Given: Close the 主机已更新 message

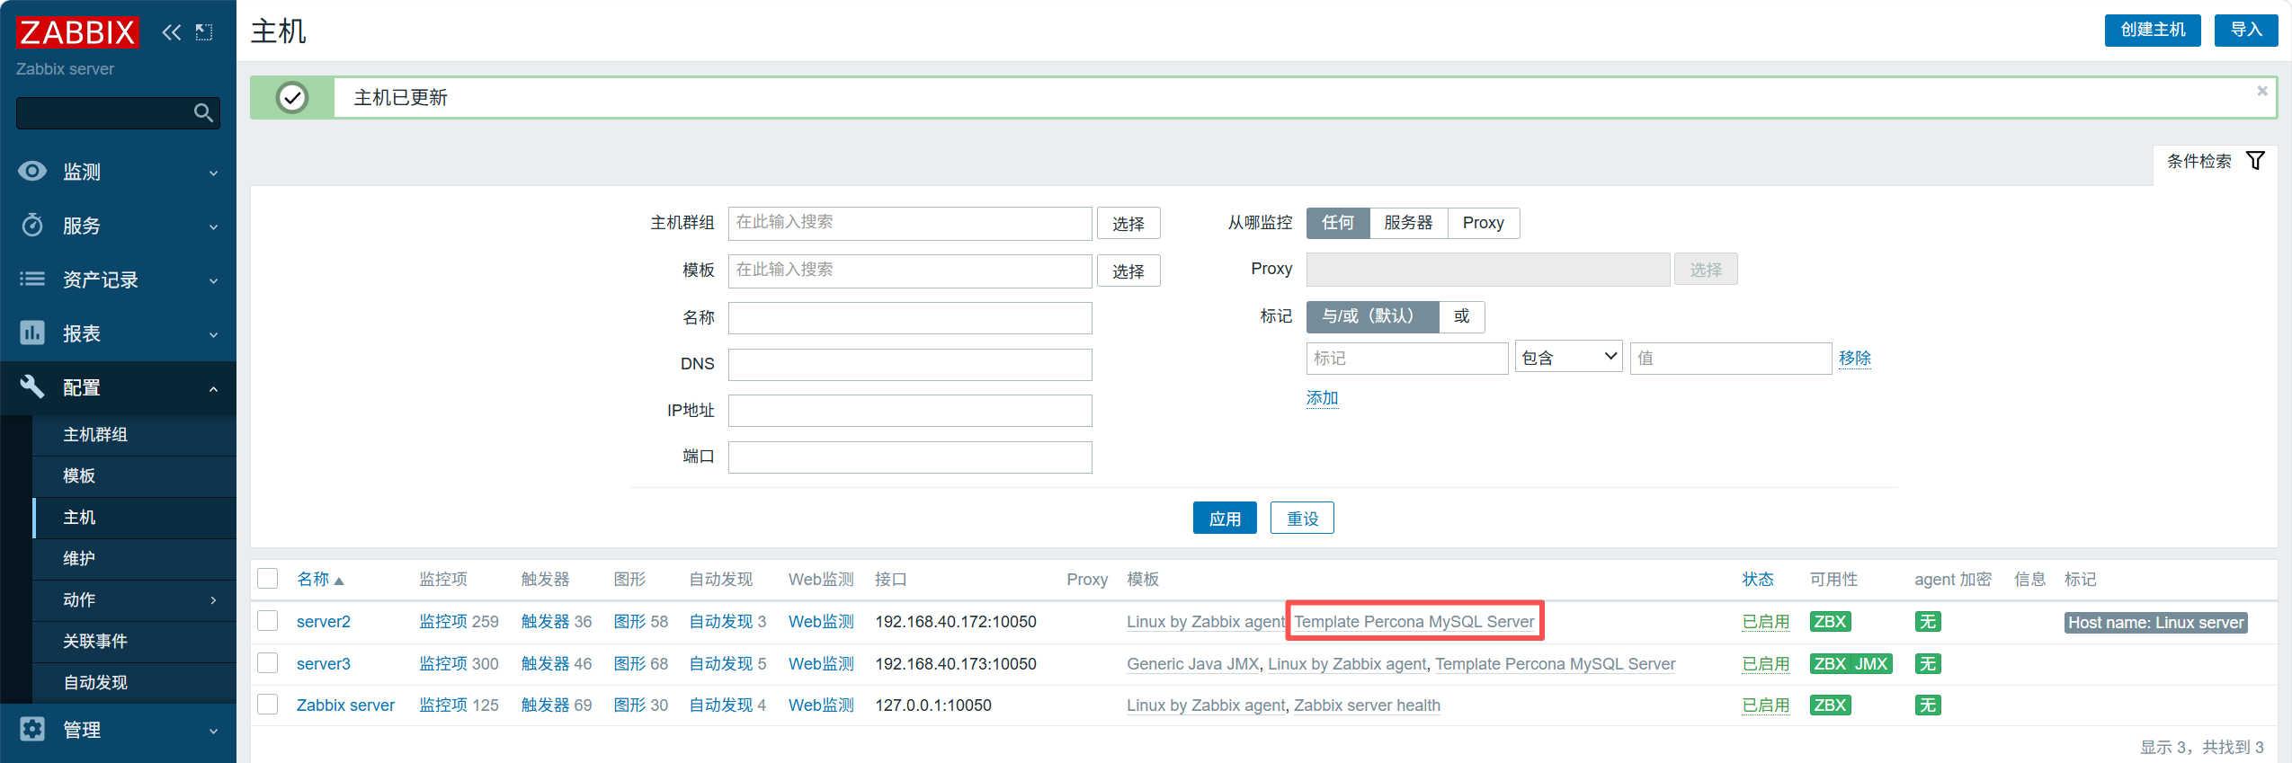Looking at the screenshot, I should click(x=2262, y=91).
